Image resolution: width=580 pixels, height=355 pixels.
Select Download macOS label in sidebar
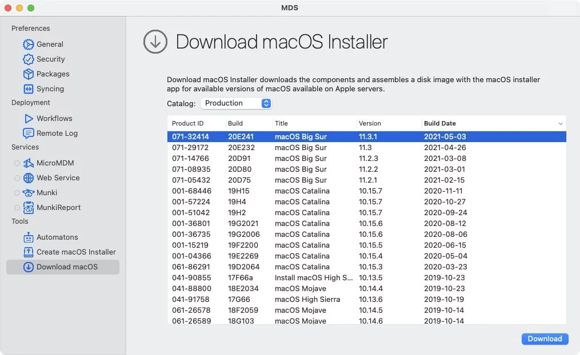click(x=67, y=267)
